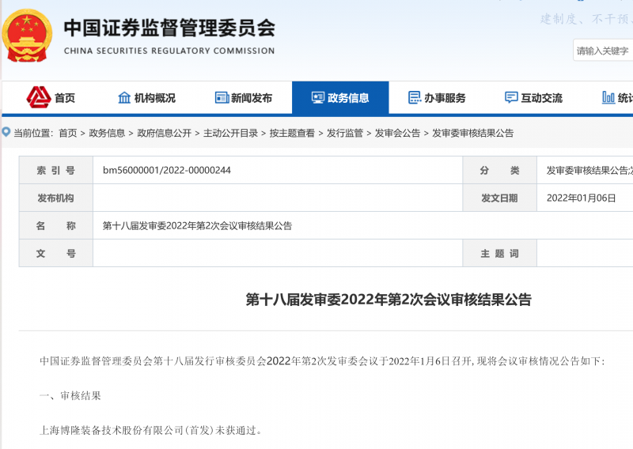
Task: Open 发行监管 breadcrumb link
Action: [345, 133]
